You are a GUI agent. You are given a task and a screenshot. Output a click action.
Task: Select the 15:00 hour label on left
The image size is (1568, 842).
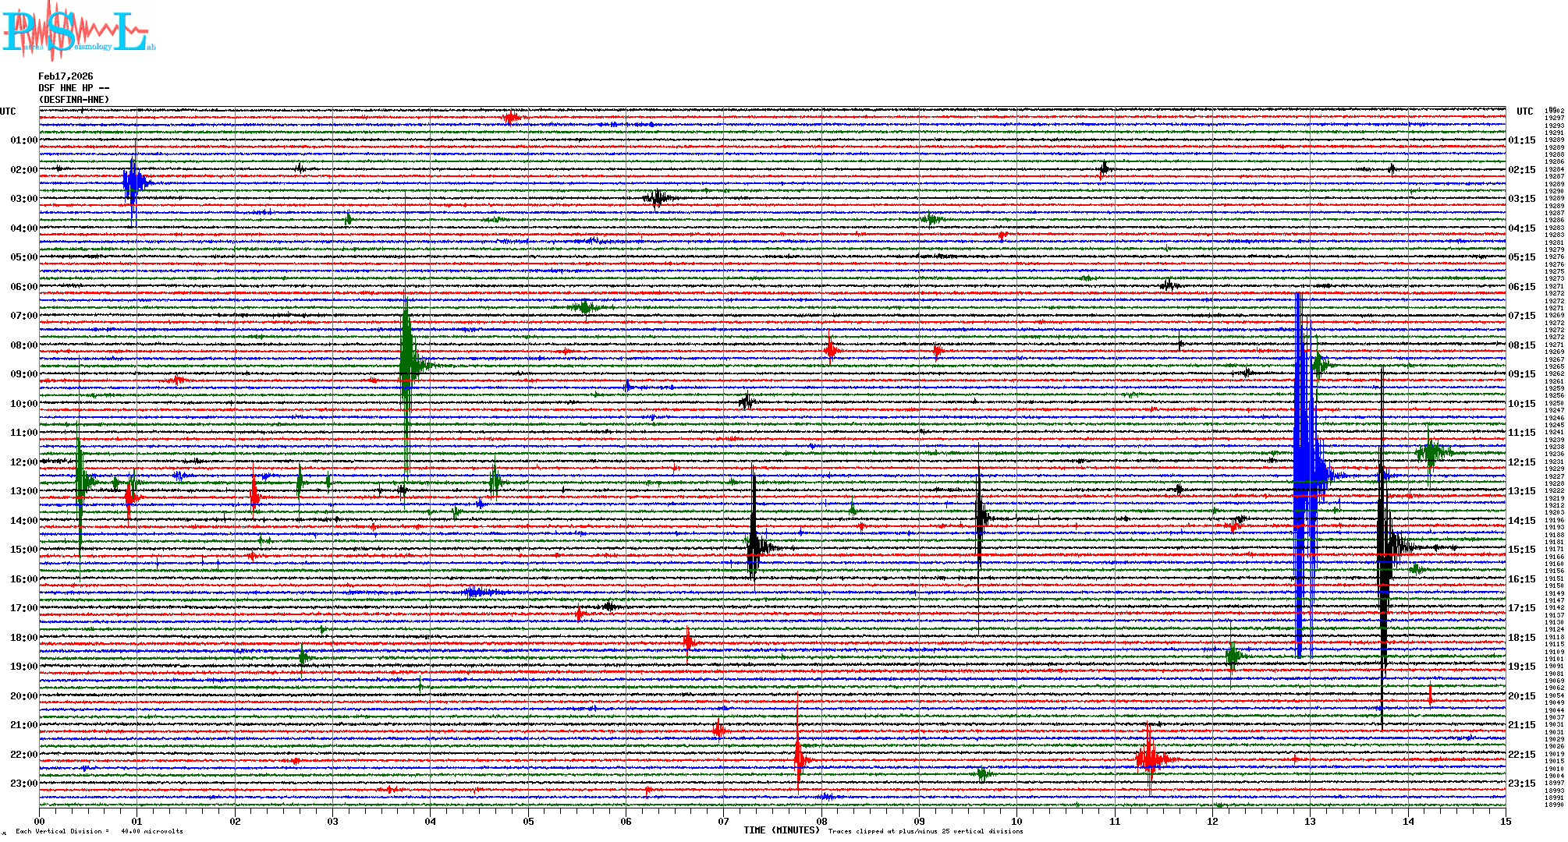tap(23, 550)
